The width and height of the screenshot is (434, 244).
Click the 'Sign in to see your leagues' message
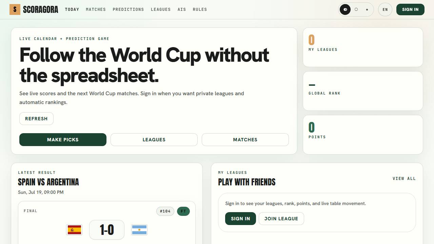pyautogui.click(x=296, y=203)
